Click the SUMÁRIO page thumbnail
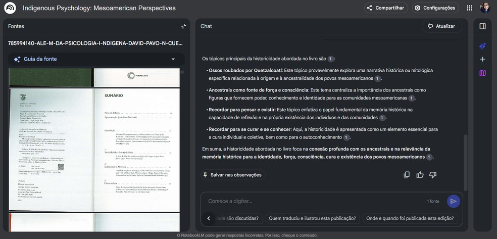 tap(94, 150)
